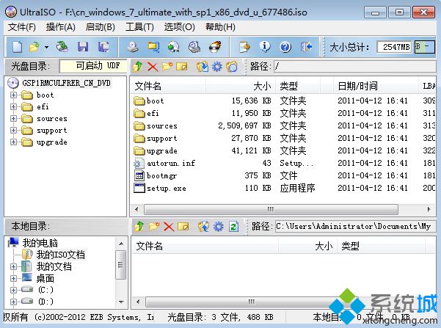Click the Rename icon in the disc pane
Viewport: 441px width, 328px height.
click(182, 67)
